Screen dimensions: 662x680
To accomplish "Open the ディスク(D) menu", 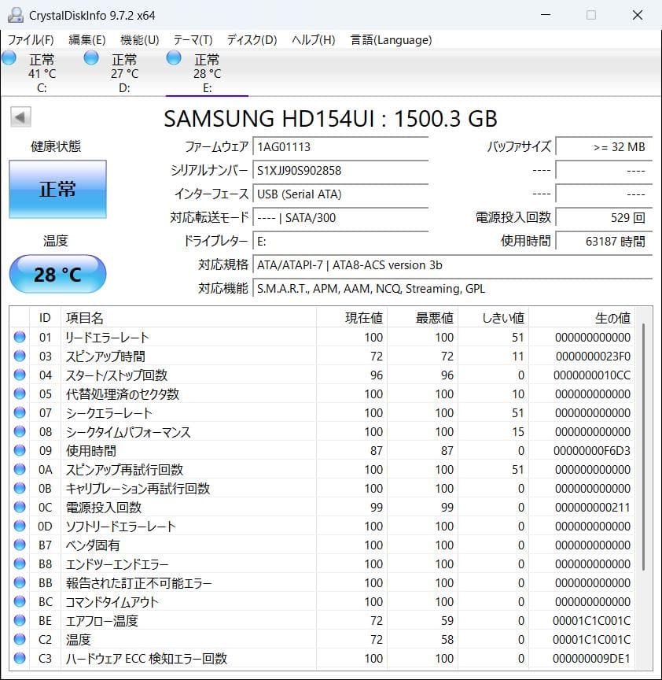I will [252, 40].
